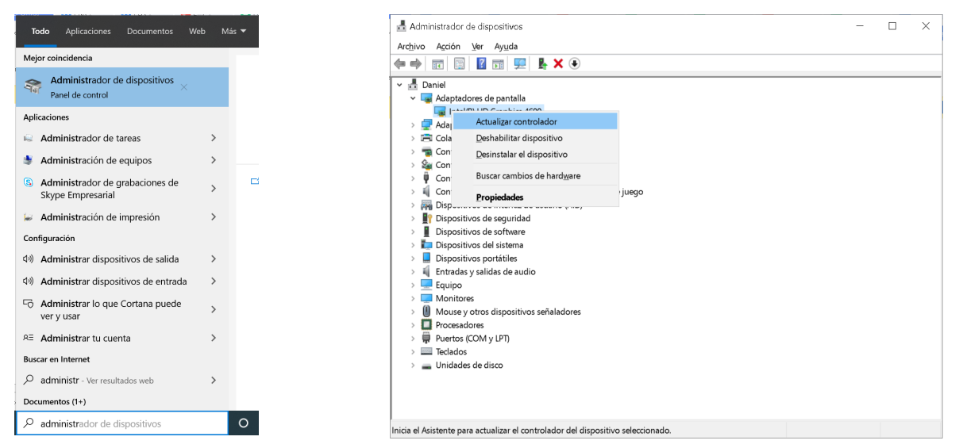This screenshot has height=448, width=963.
Task: Click the Skype icon for Administrador de grabaciones
Action: click(29, 182)
